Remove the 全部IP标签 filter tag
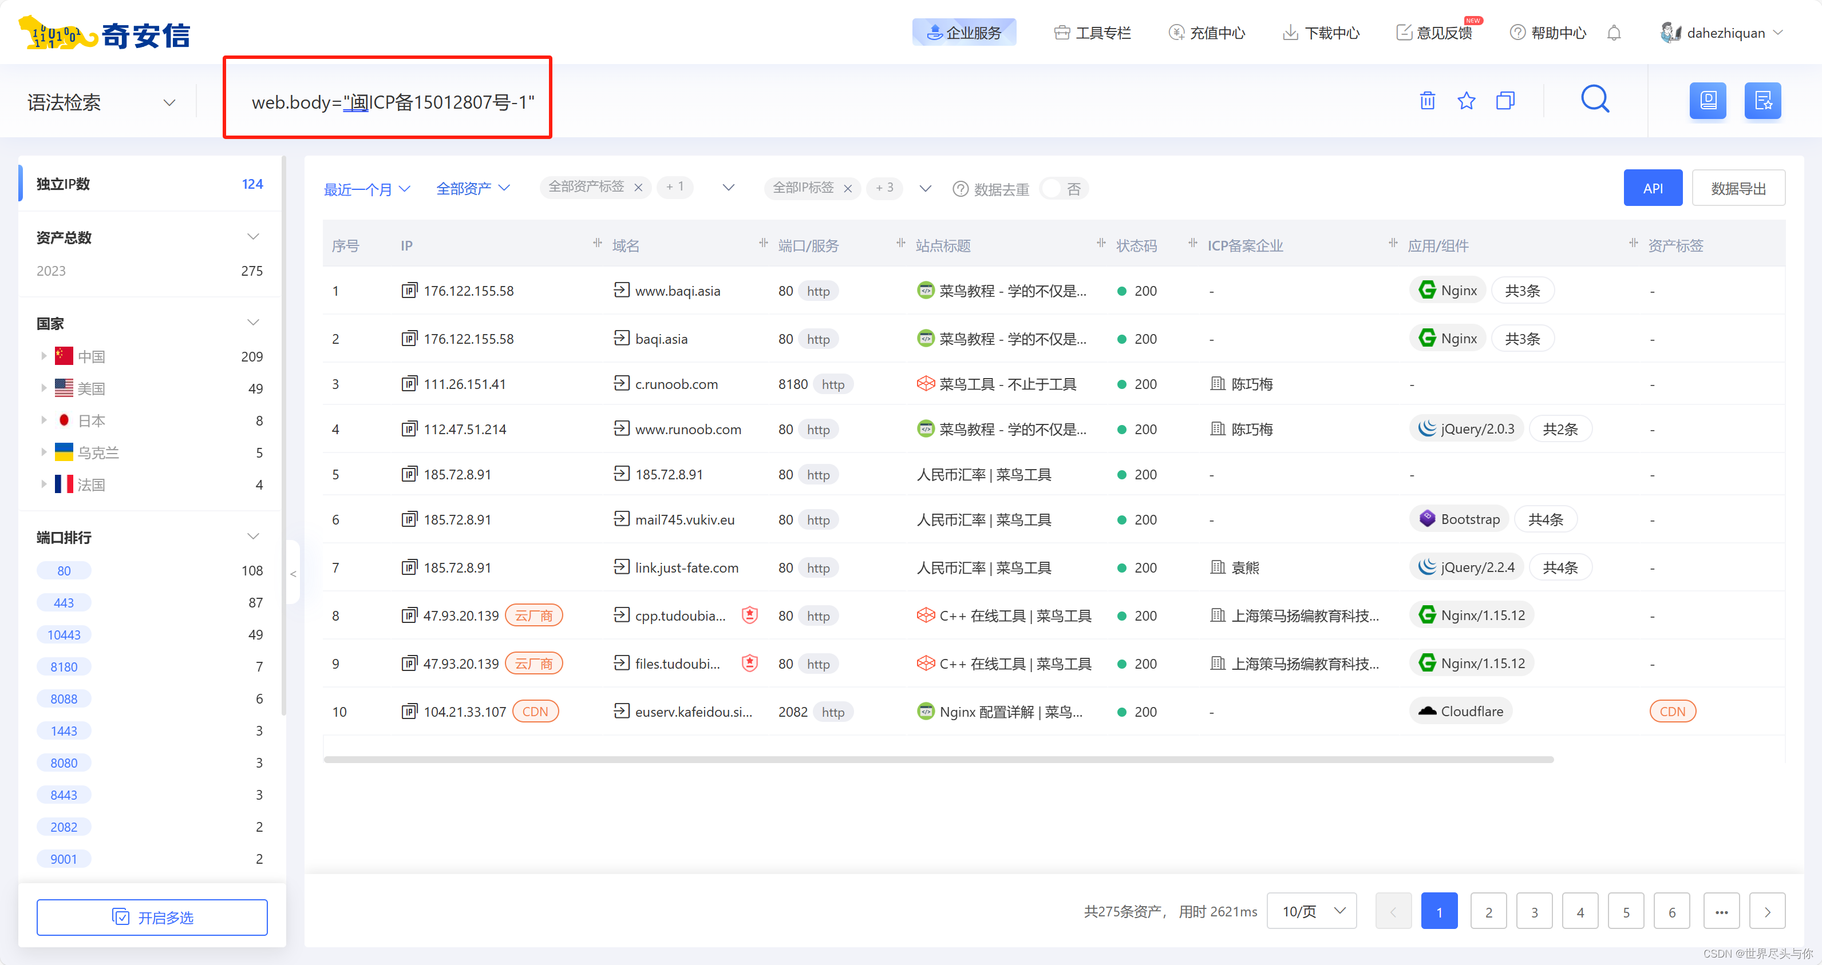 click(847, 188)
